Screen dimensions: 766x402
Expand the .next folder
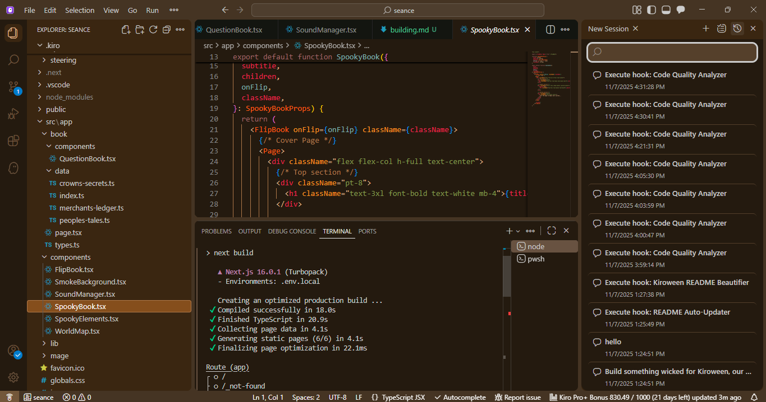pos(54,72)
